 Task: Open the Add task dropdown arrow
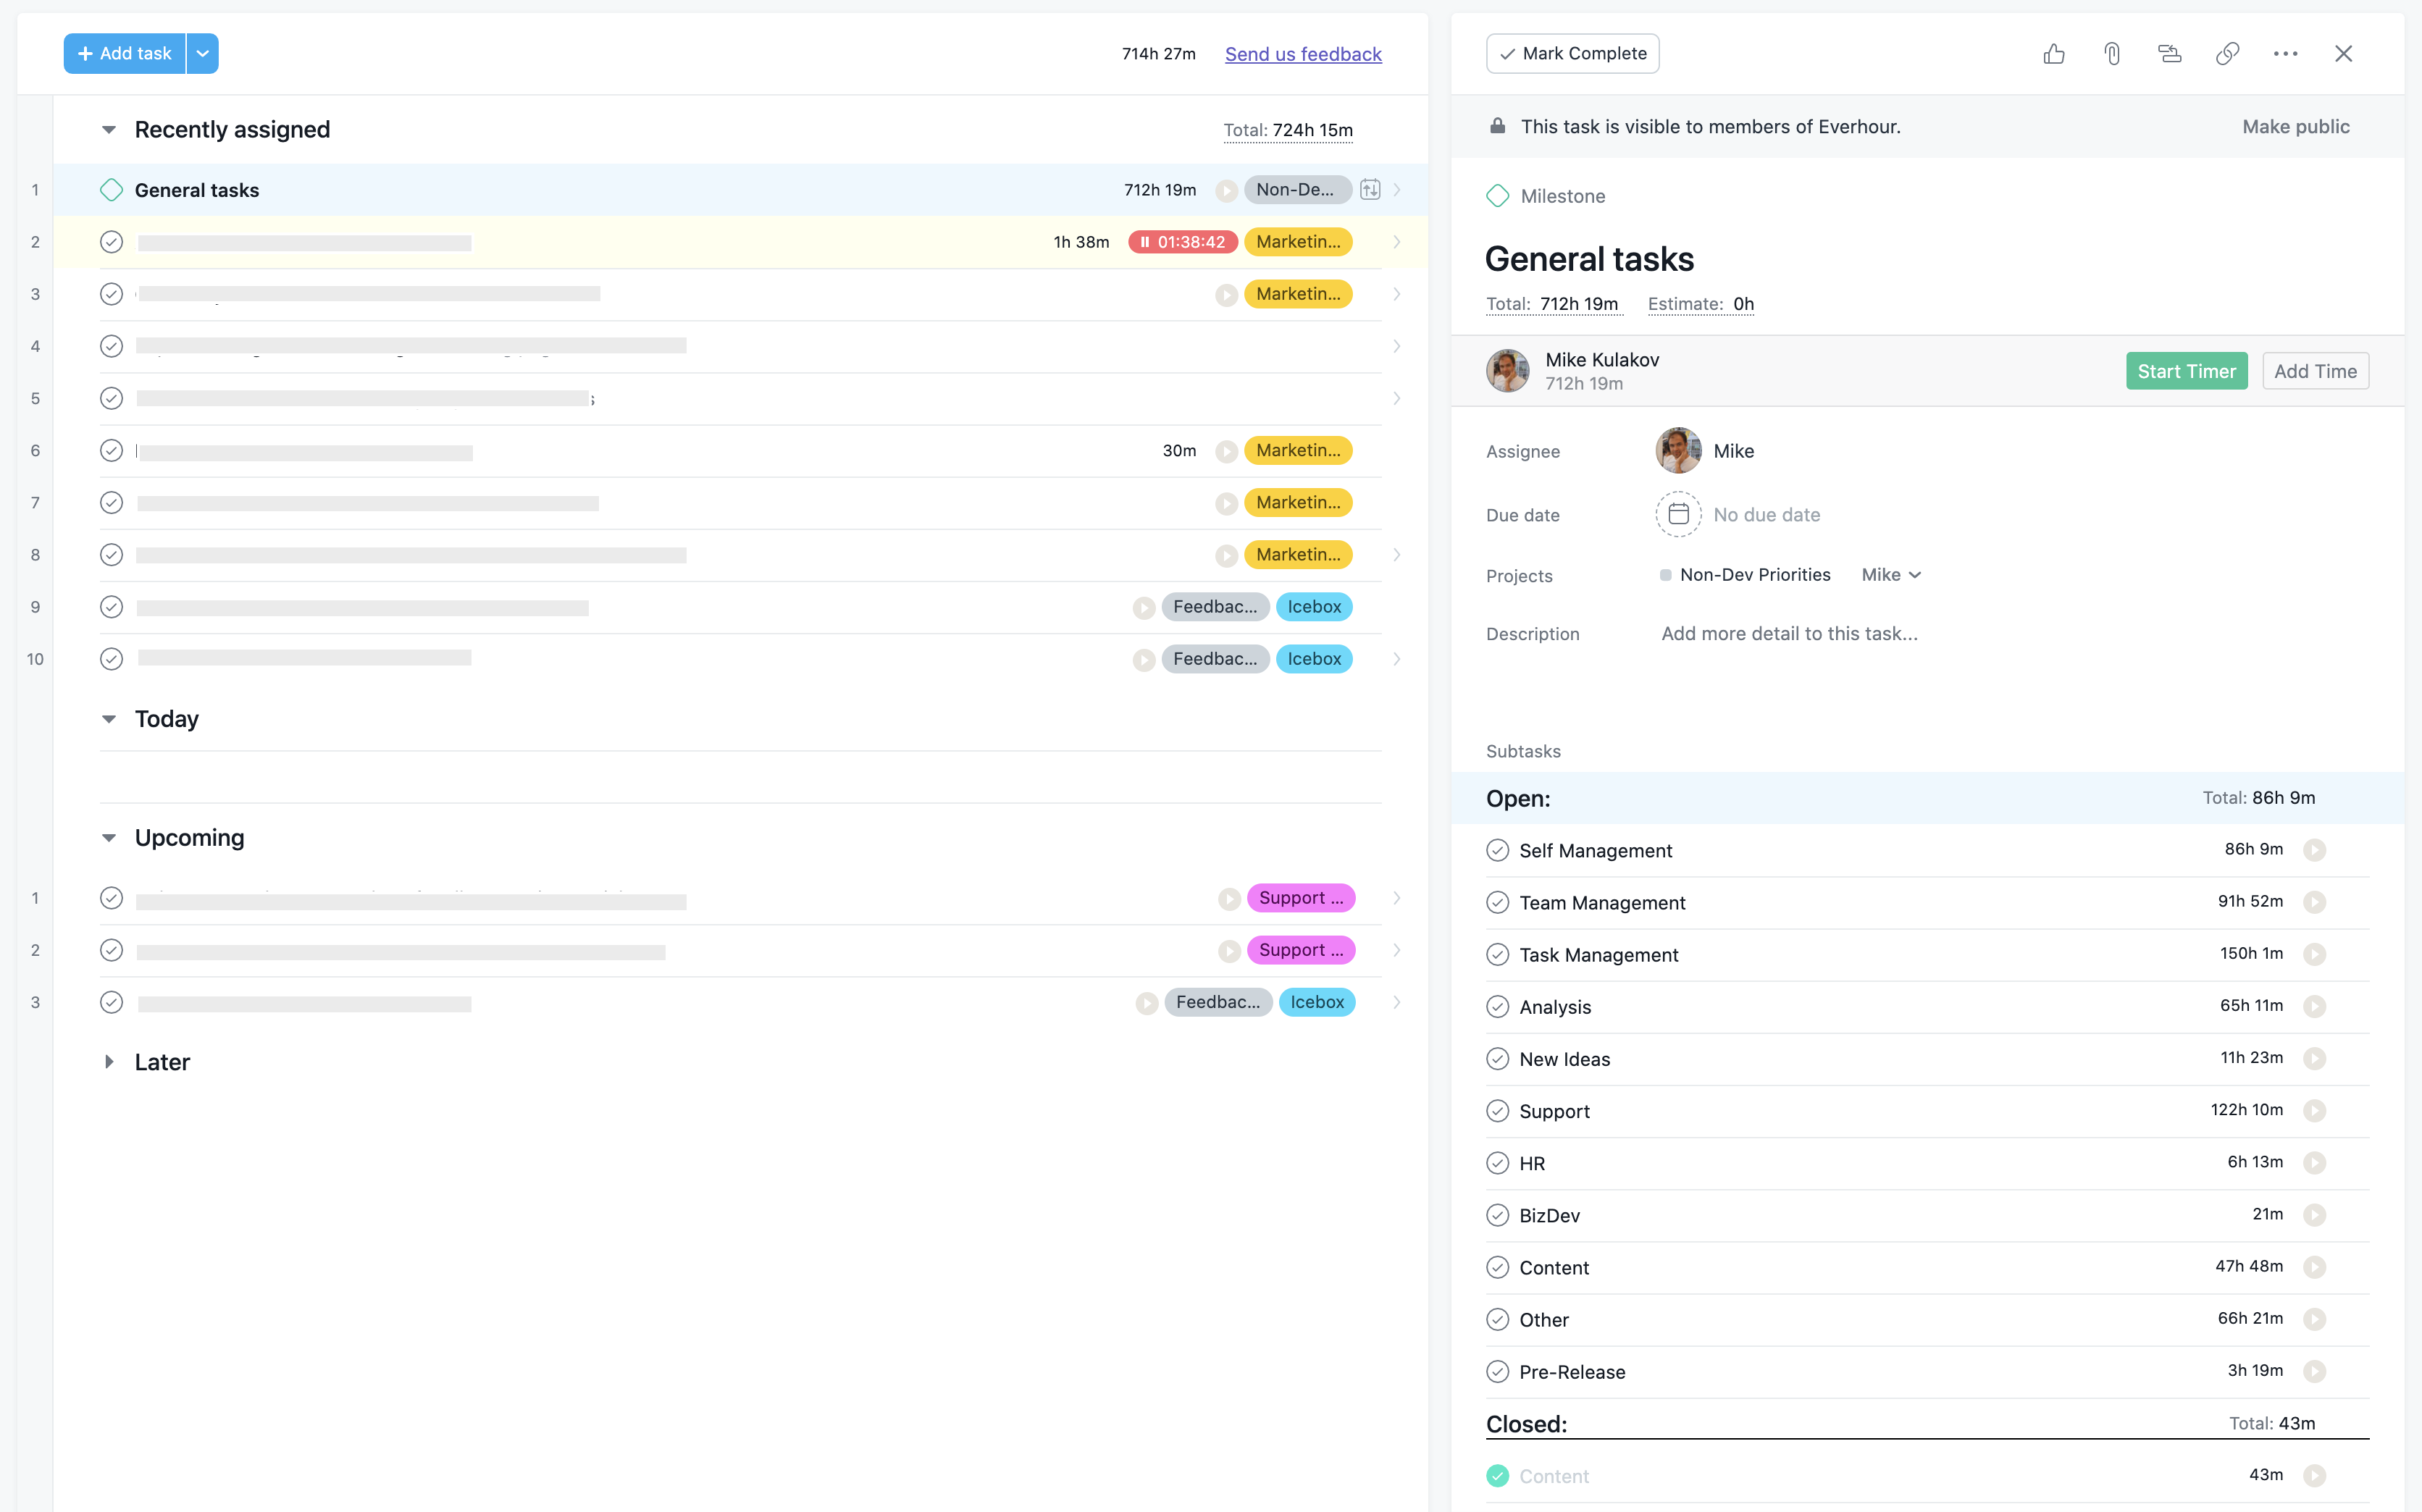click(x=202, y=54)
